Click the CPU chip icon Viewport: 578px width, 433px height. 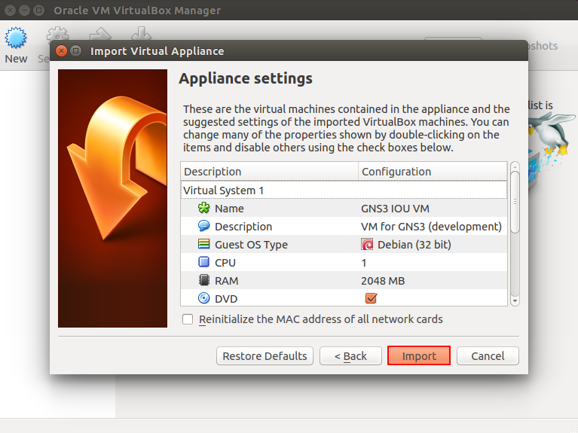[x=204, y=262]
